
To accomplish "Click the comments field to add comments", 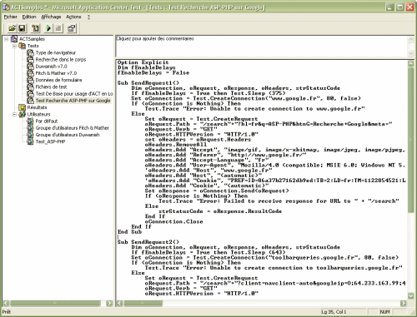I will click(x=262, y=47).
